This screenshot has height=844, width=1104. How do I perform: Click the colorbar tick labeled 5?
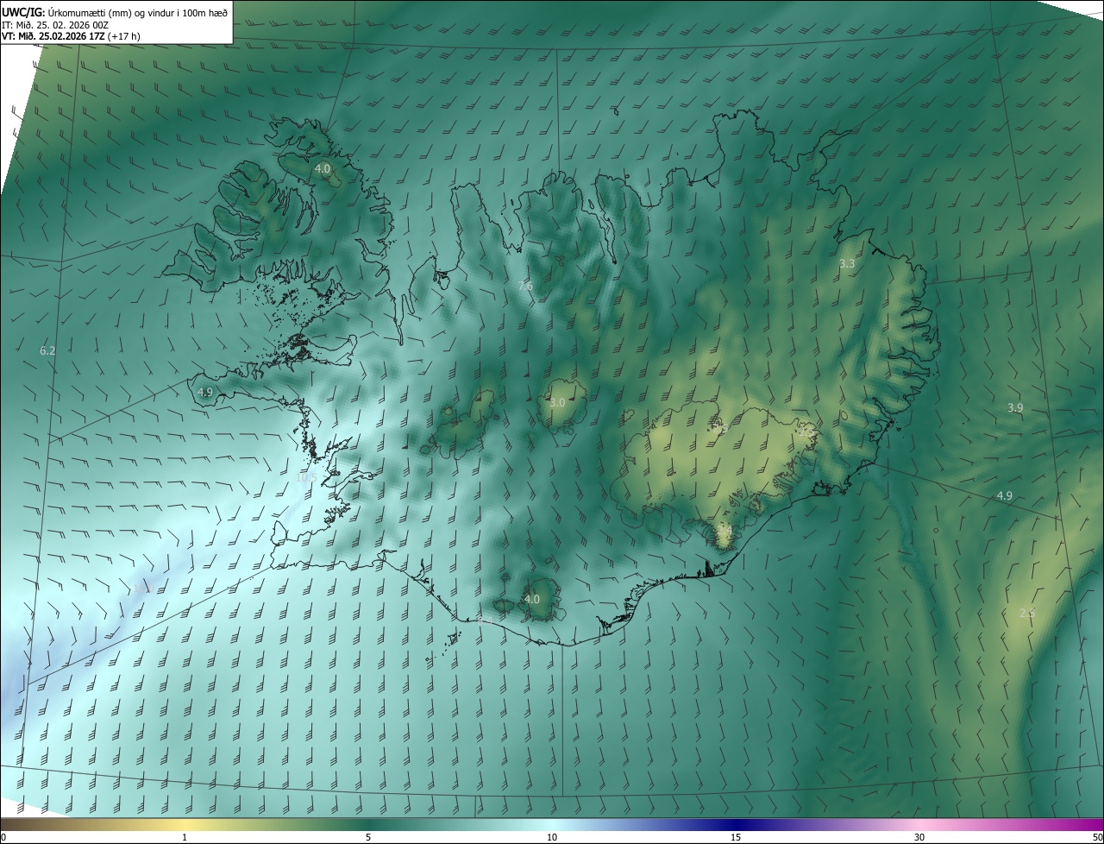pos(368,837)
